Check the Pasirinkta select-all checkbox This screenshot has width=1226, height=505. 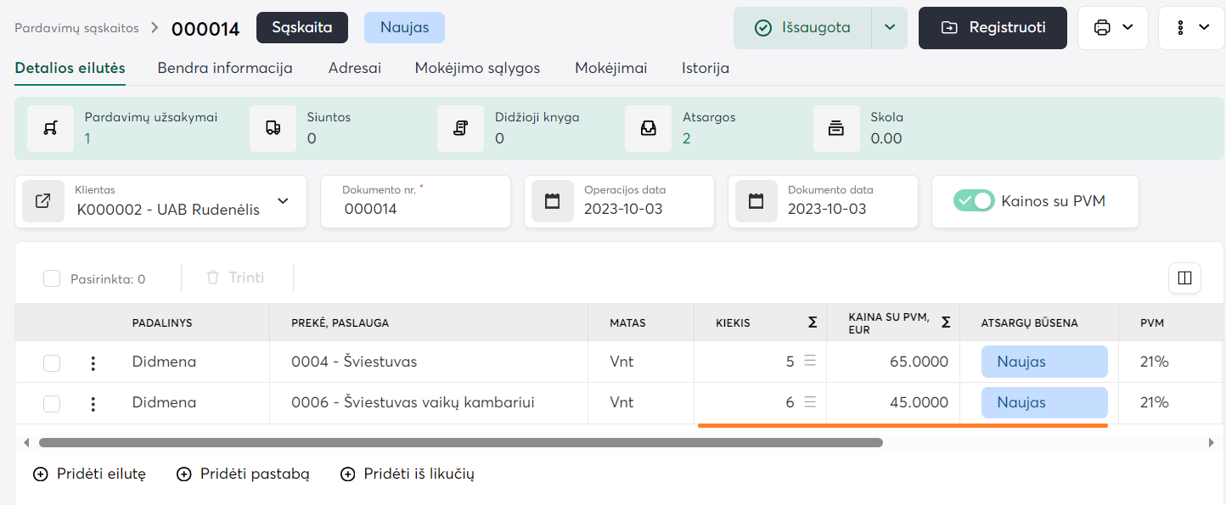[x=52, y=278]
